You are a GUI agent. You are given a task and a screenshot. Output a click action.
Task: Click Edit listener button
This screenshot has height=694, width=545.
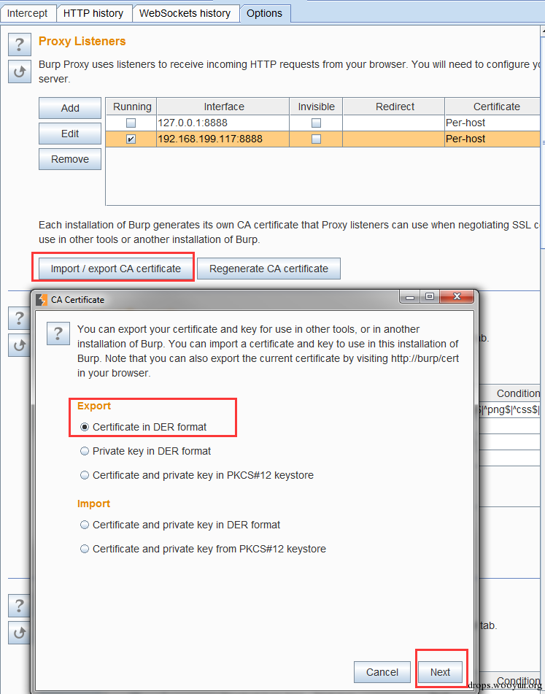(x=70, y=134)
